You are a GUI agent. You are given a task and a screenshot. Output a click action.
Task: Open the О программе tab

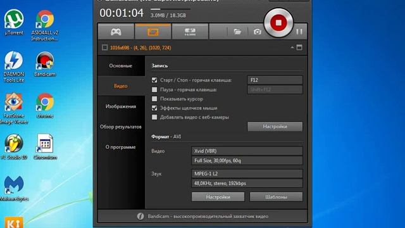[121, 147]
